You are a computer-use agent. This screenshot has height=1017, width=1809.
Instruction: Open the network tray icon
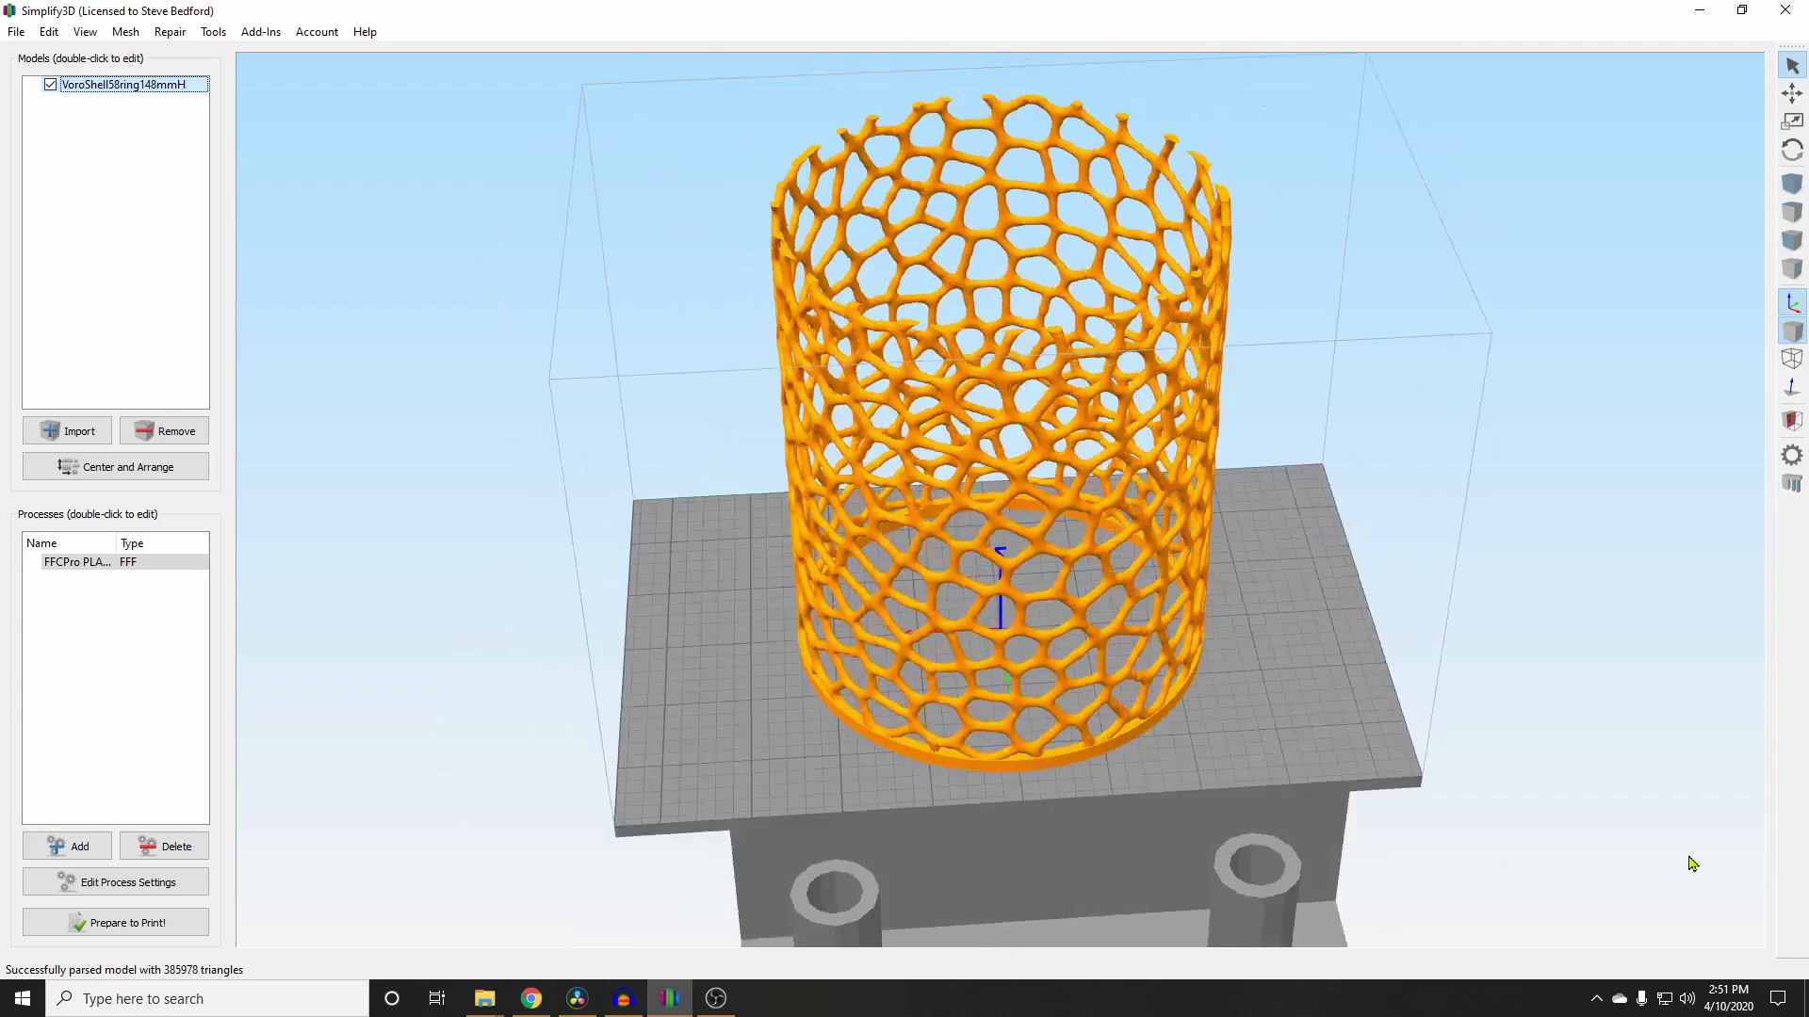[x=1665, y=998]
